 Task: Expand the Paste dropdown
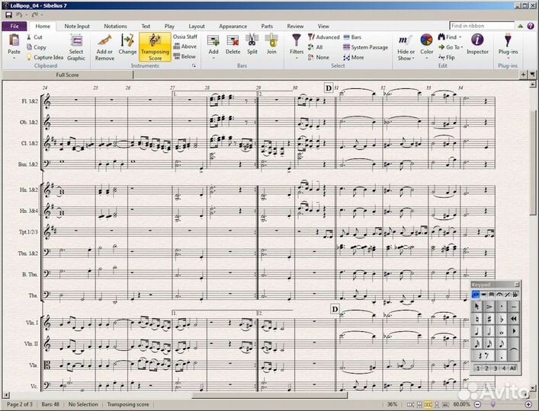14,59
